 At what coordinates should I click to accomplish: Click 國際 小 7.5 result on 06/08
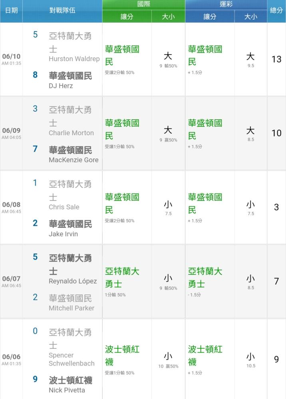[168, 207]
